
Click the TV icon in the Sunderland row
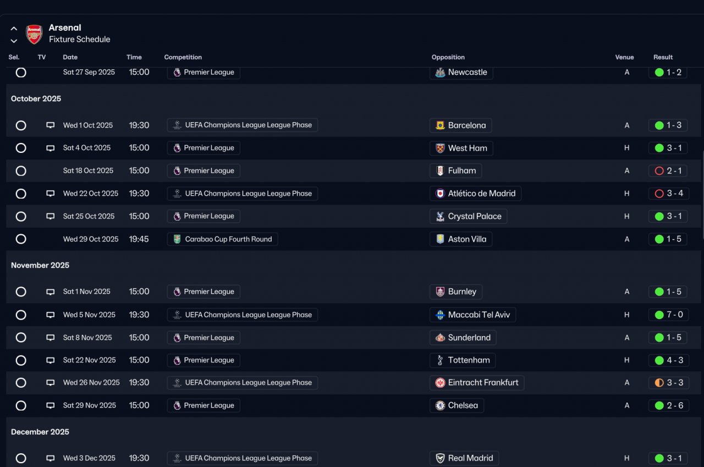51,338
